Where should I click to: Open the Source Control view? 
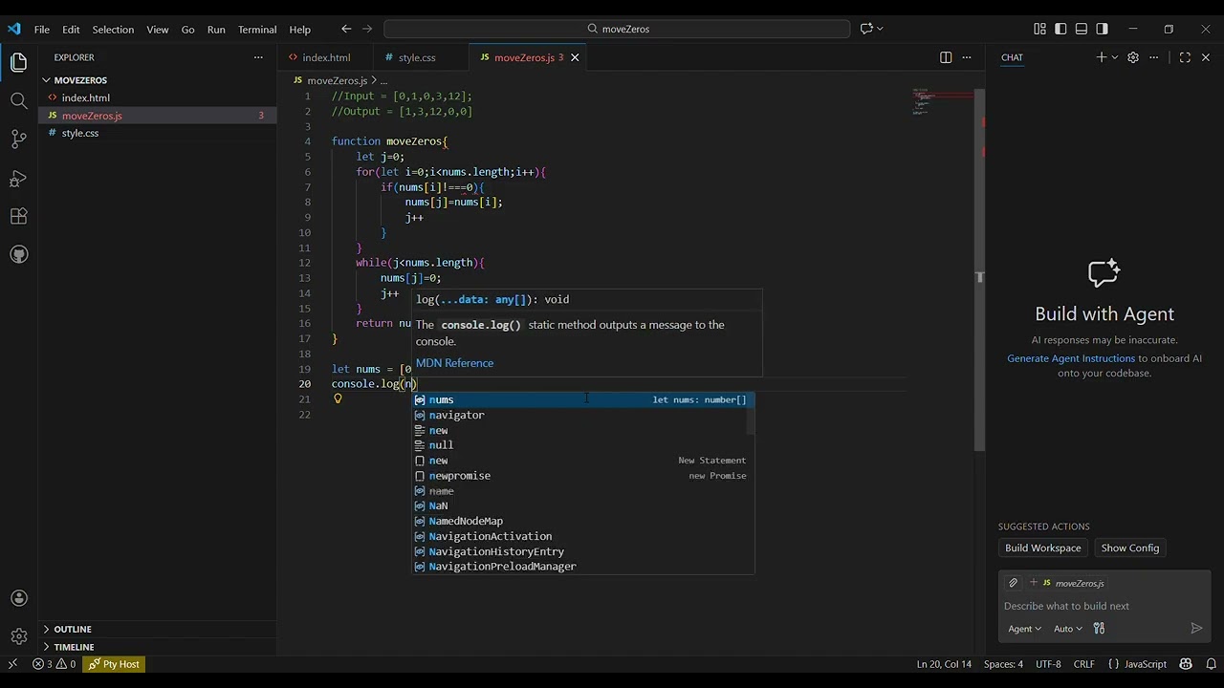click(x=18, y=140)
